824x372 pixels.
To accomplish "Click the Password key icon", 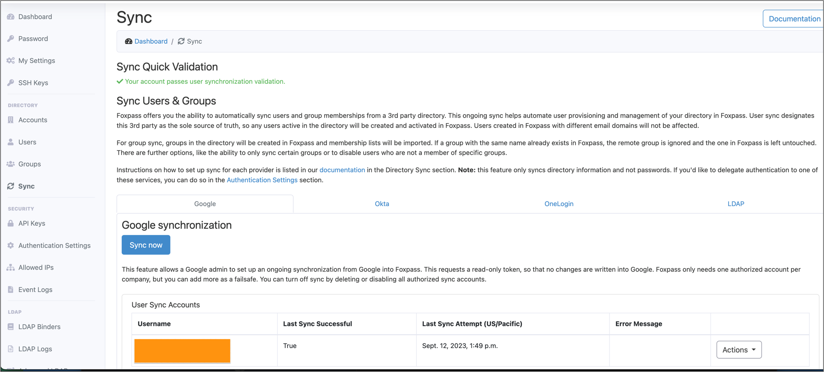I will [11, 38].
